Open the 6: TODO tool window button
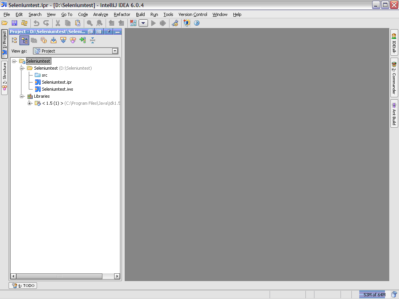The height and width of the screenshot is (299, 399). point(23,285)
